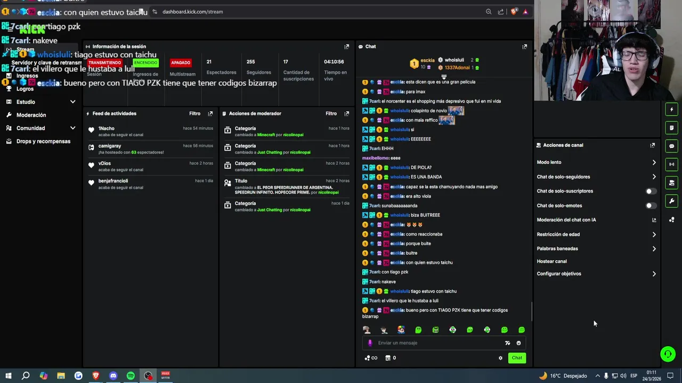The height and width of the screenshot is (383, 682).
Task: Toggle the wrench moderator widget in right rail
Action: 671,201
